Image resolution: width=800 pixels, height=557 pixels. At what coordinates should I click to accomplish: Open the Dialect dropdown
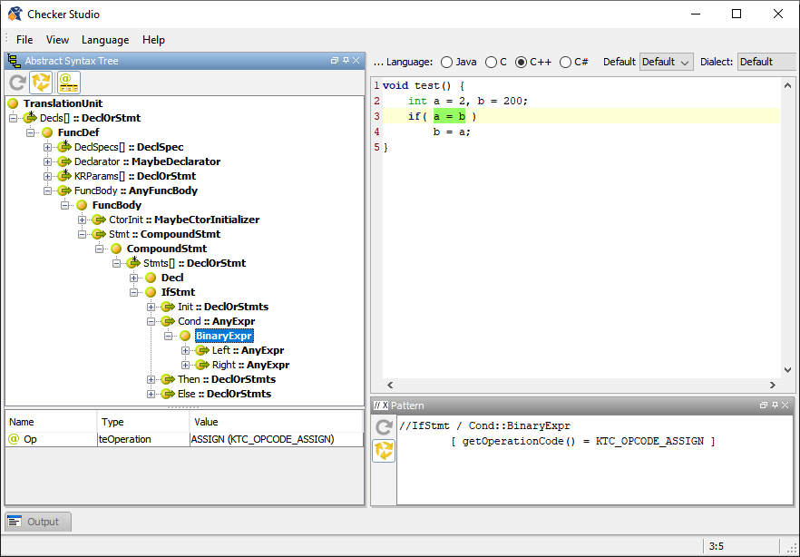pyautogui.click(x=766, y=63)
